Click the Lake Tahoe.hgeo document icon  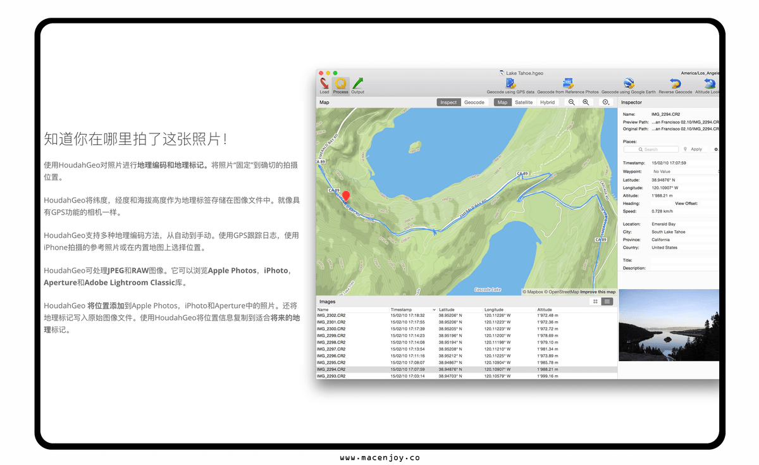point(502,73)
